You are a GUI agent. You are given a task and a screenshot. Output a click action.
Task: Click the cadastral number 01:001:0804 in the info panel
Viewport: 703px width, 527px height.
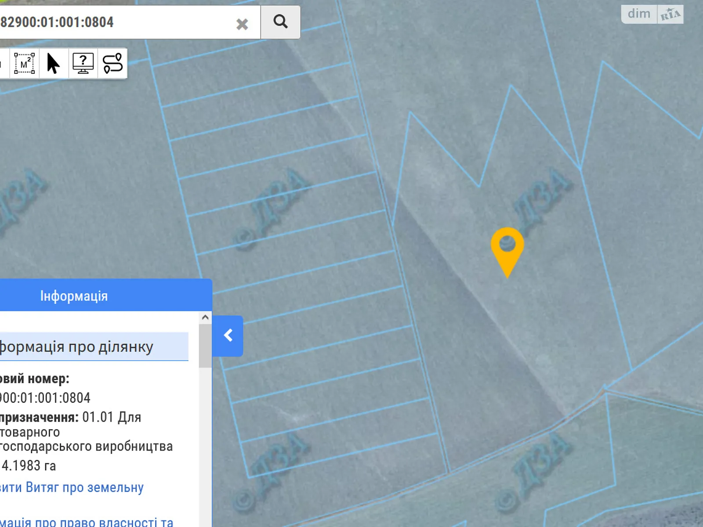(45, 398)
